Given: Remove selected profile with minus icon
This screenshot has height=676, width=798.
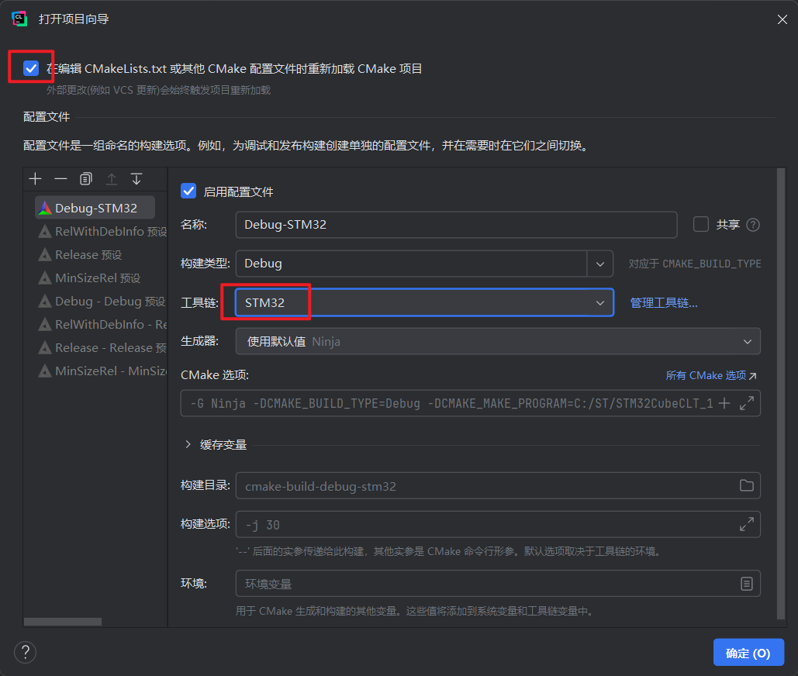Looking at the screenshot, I should (60, 179).
